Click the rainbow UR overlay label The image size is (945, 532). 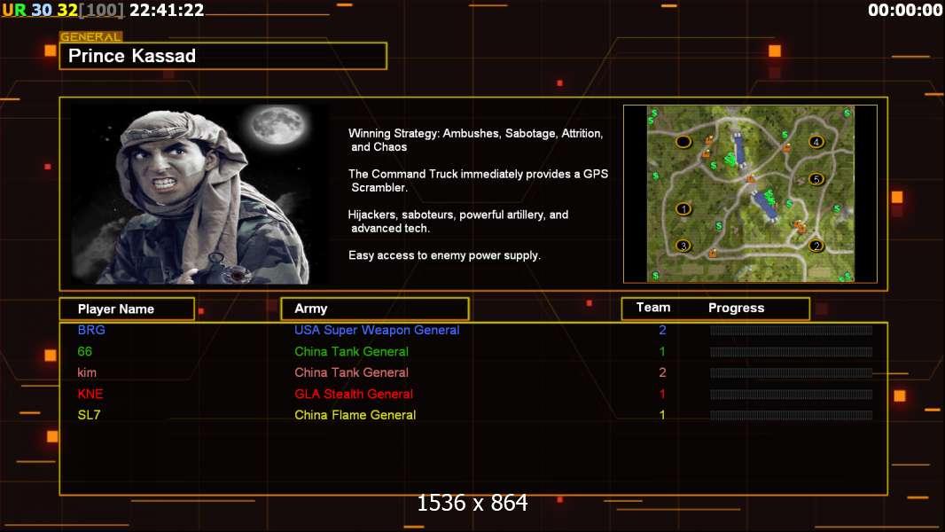point(14,10)
